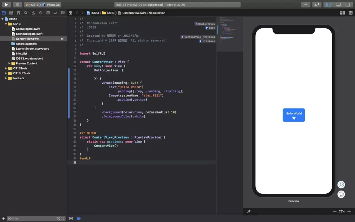Zoom out the preview canvas
Screen dimensions: 355x222
pyautogui.click(x=334, y=211)
